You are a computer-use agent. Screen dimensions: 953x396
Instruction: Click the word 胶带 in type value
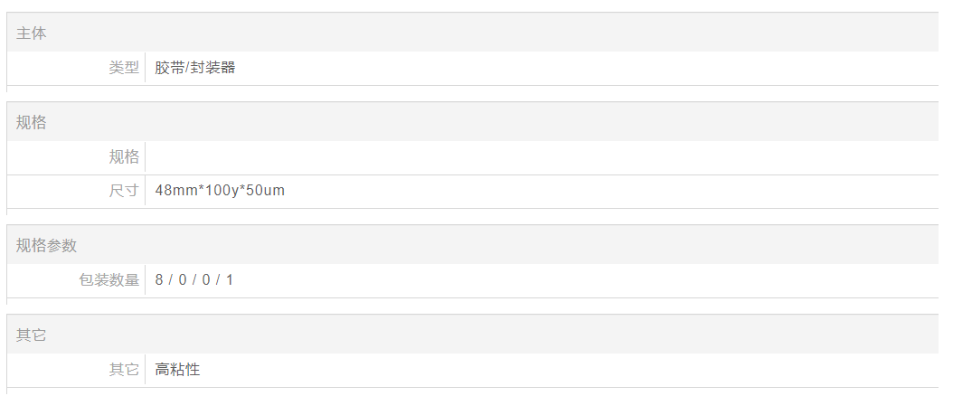[x=169, y=67]
